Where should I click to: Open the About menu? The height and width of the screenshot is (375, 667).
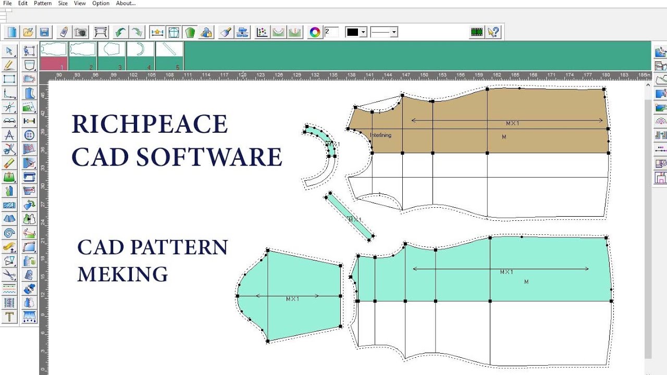pyautogui.click(x=126, y=3)
